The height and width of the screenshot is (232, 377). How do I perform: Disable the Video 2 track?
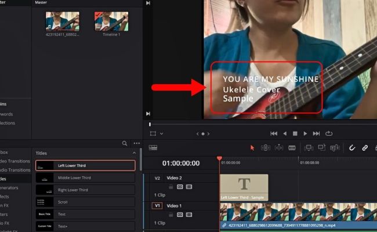click(189, 187)
